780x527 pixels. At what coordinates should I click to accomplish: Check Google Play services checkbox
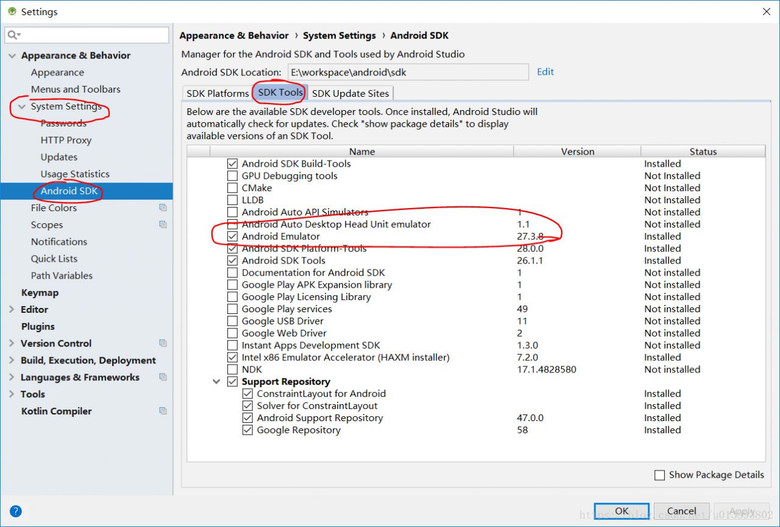click(232, 309)
